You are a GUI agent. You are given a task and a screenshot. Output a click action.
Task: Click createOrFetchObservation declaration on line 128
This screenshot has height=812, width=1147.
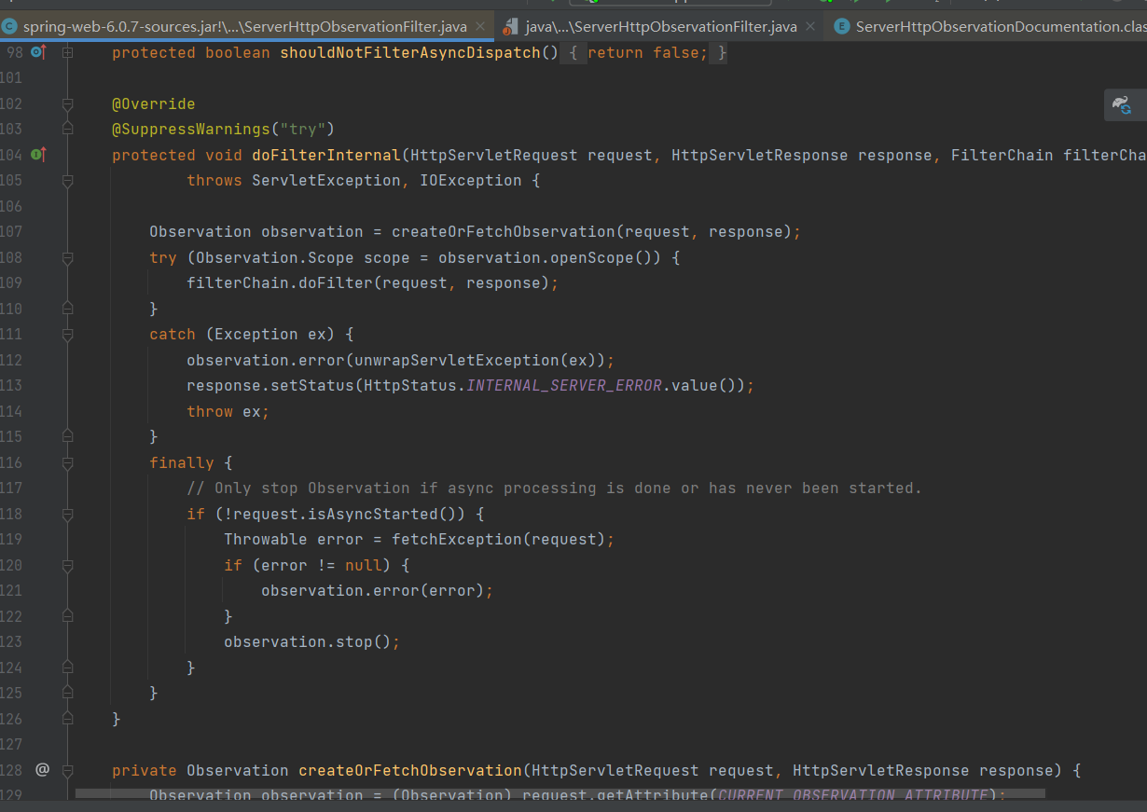click(x=410, y=770)
